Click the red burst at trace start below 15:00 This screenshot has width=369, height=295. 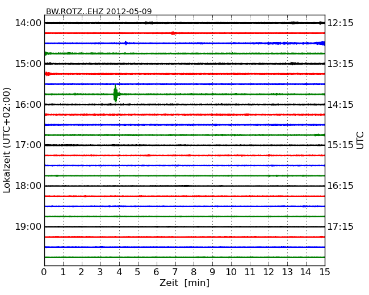point(48,74)
